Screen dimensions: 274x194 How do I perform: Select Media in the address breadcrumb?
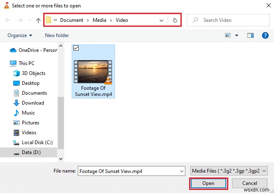(x=99, y=20)
